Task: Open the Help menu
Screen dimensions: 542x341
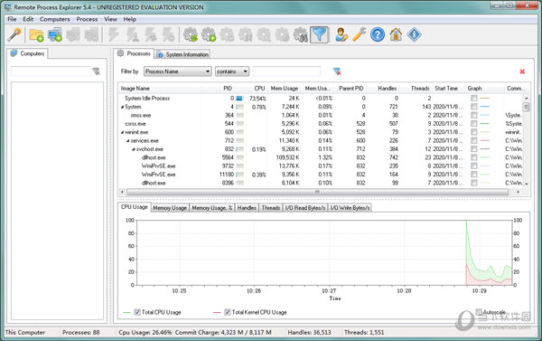Action: point(129,19)
